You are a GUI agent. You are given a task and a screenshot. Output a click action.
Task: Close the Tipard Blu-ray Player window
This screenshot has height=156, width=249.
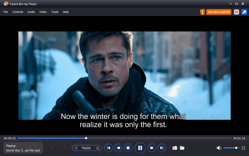pos(243,4)
